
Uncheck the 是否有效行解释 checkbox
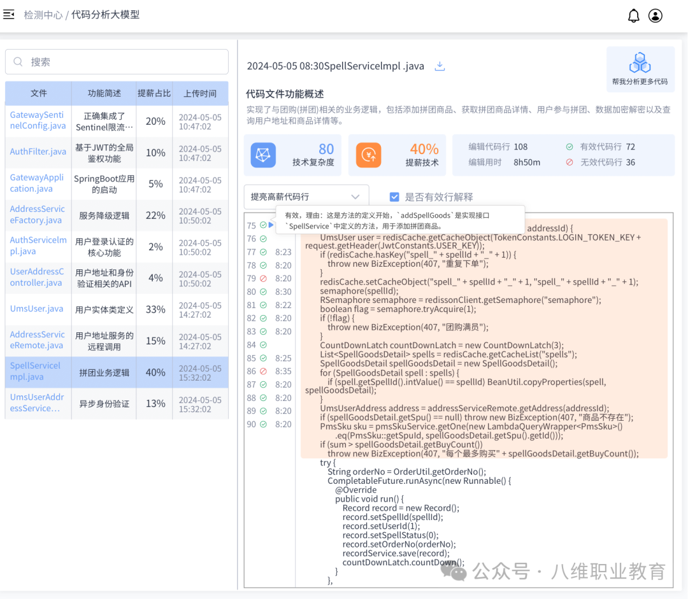point(394,197)
